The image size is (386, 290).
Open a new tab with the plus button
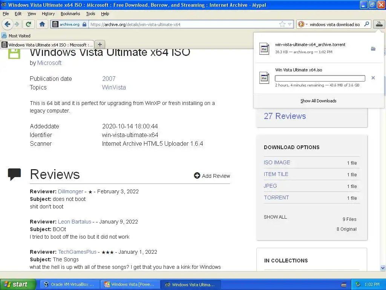point(100,45)
